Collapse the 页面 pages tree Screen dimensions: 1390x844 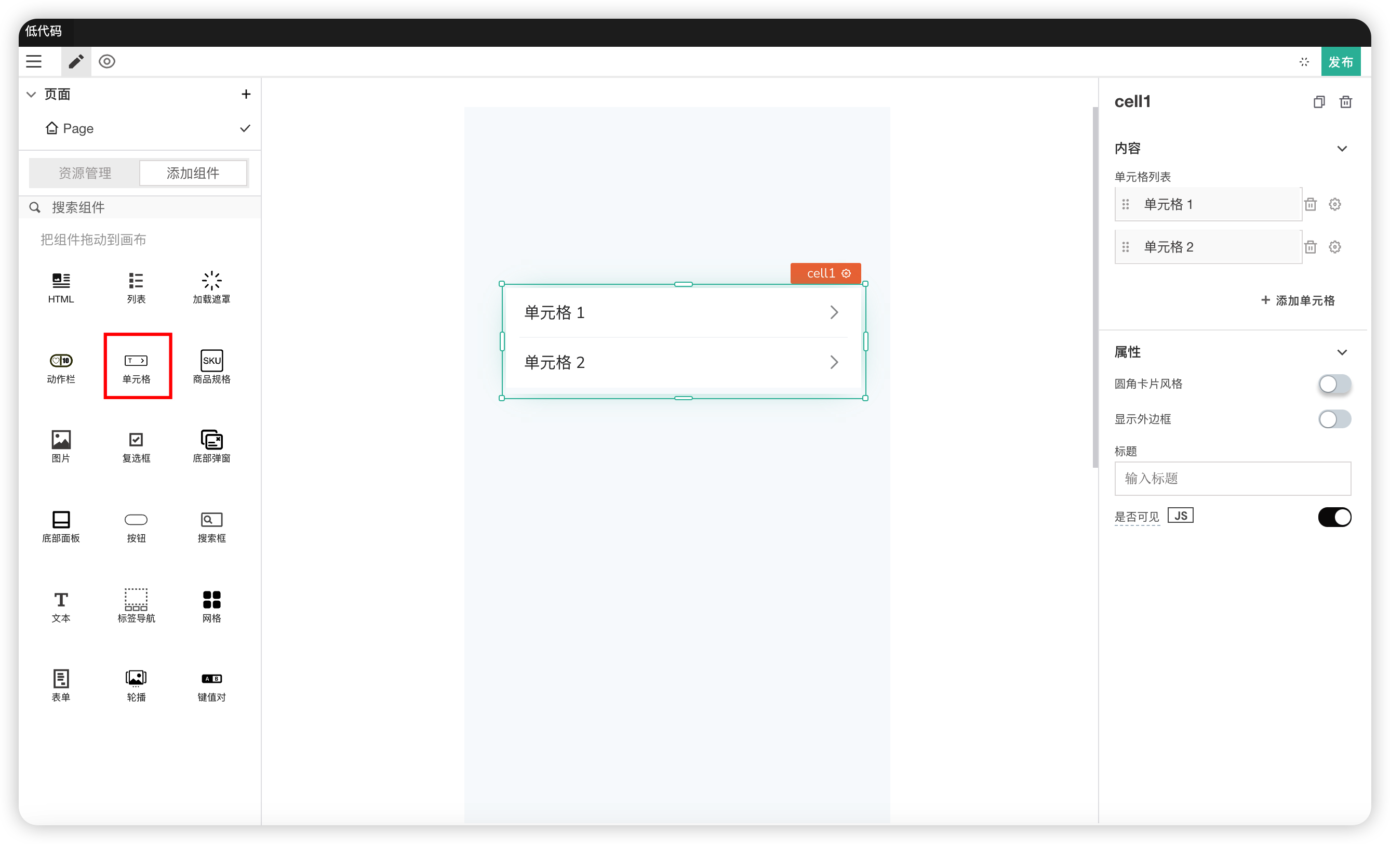32,94
